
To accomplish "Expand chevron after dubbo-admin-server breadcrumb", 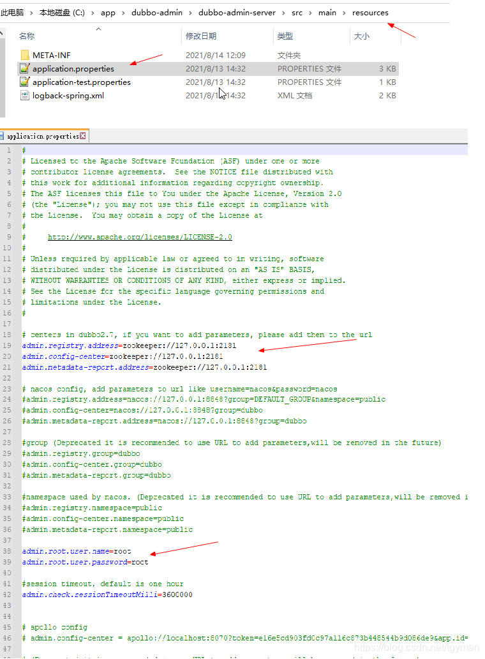I will 284,13.
